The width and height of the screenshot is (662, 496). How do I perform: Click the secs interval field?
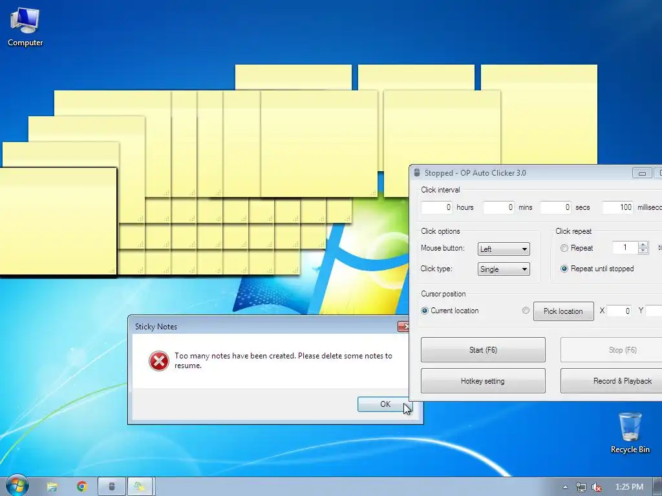coord(555,207)
